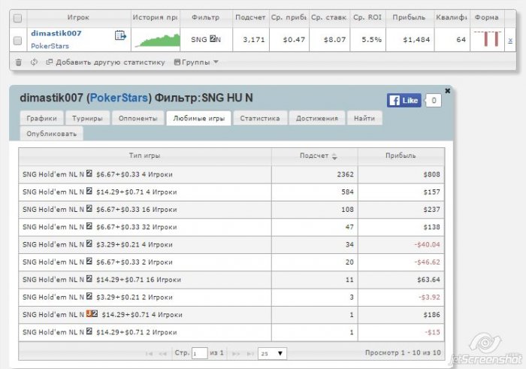Image resolution: width=526 pixels, height=369 pixels.
Task: Click the profit value $63.64
Action: tap(429, 280)
